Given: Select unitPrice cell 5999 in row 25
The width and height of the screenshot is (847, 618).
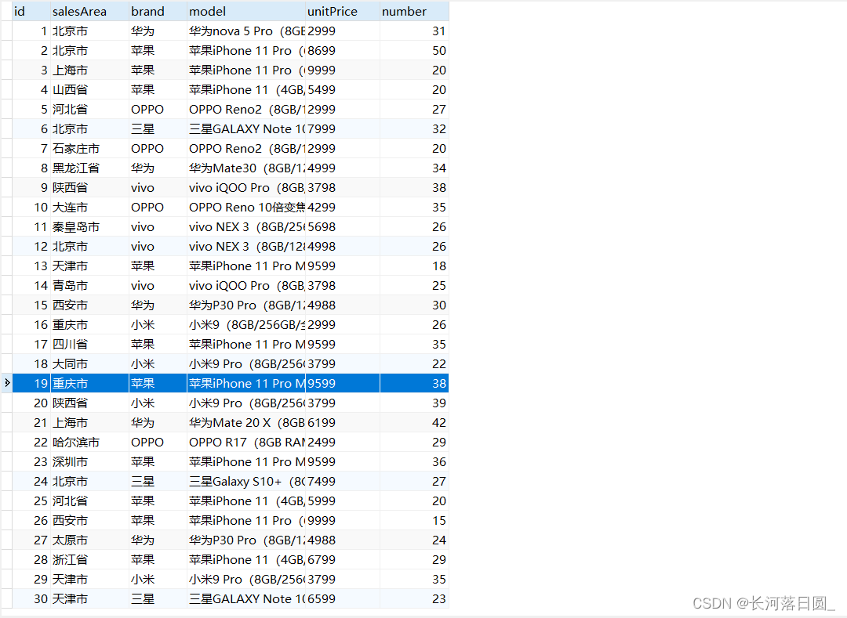Looking at the screenshot, I should tap(343, 501).
